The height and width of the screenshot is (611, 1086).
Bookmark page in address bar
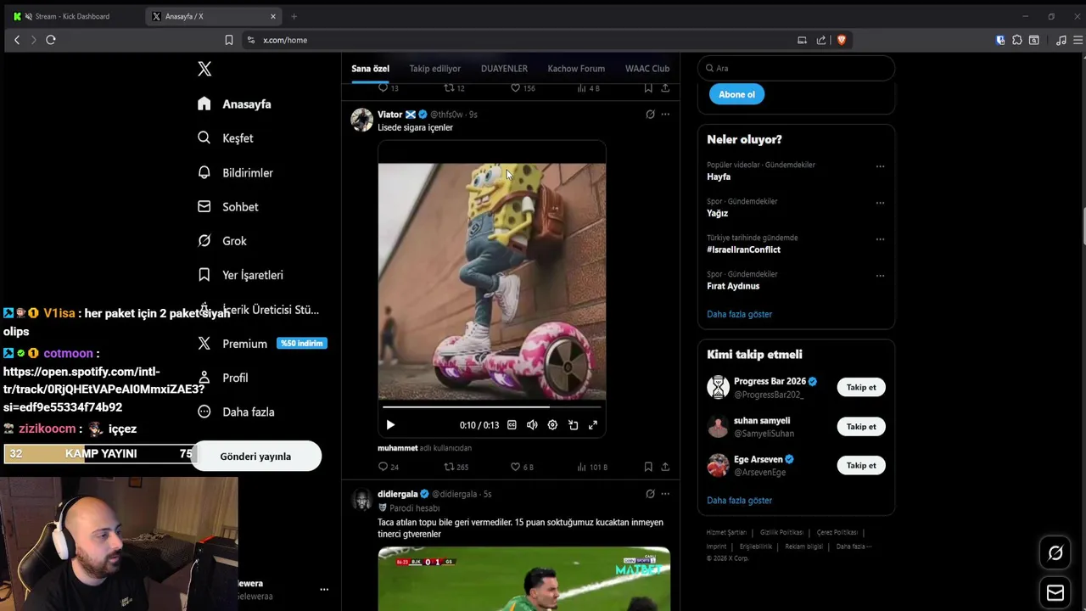(x=229, y=40)
